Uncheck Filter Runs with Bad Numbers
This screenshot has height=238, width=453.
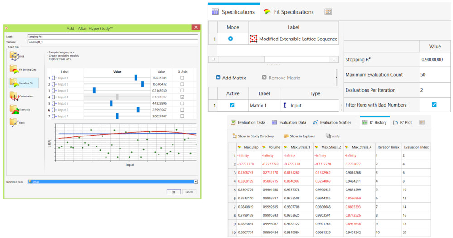[x=434, y=105]
